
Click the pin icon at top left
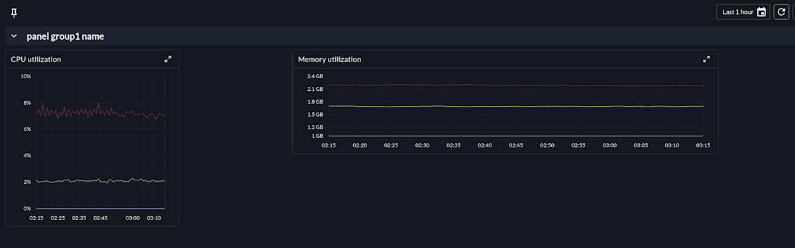click(x=14, y=13)
